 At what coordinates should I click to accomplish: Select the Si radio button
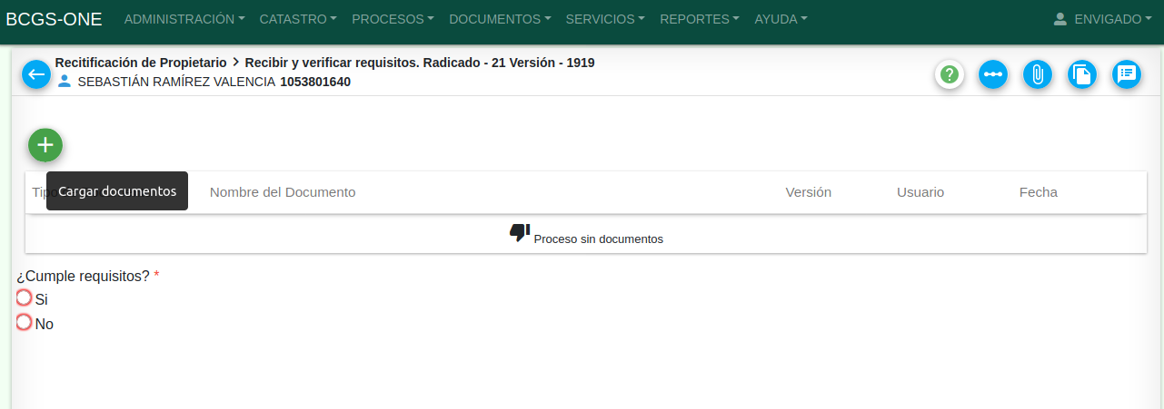(x=25, y=298)
